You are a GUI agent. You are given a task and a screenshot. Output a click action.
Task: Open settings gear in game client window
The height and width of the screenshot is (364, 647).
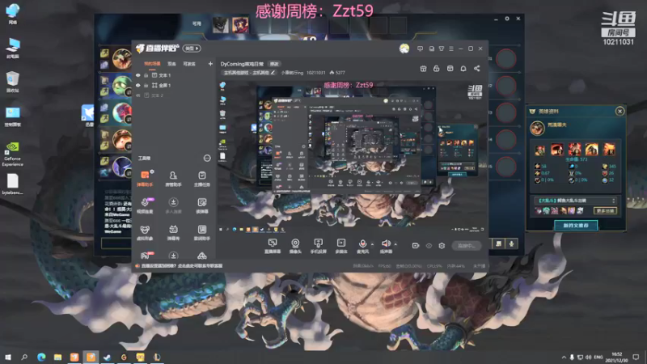[507, 19]
